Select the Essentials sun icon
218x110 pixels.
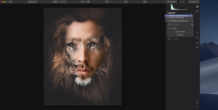[197, 33]
